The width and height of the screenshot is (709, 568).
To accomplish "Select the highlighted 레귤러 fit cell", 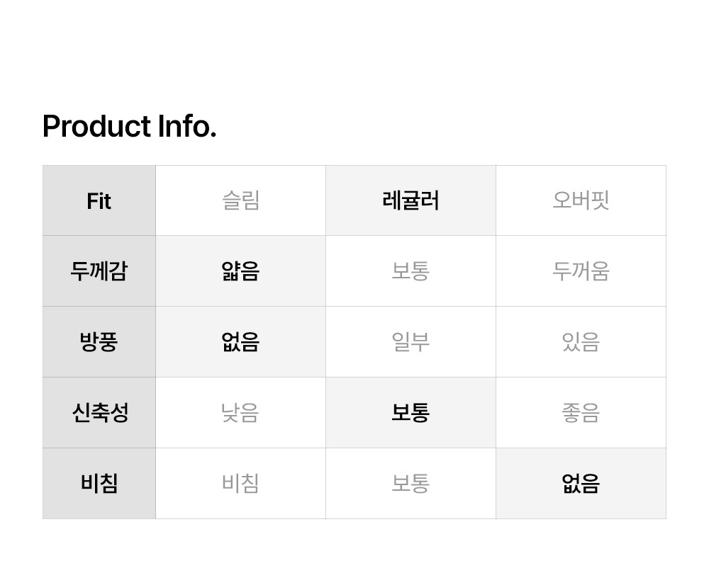I will click(x=411, y=201).
